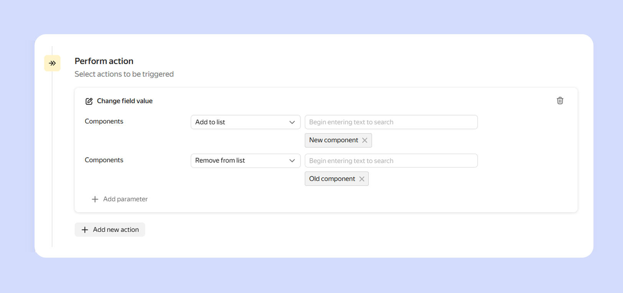Click the edit pencil icon beside Change field value
This screenshot has height=293, width=623.
click(89, 101)
